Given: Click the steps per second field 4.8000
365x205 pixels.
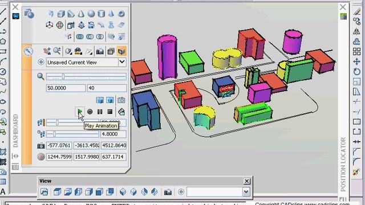Looking at the screenshot, I should click(x=113, y=134).
